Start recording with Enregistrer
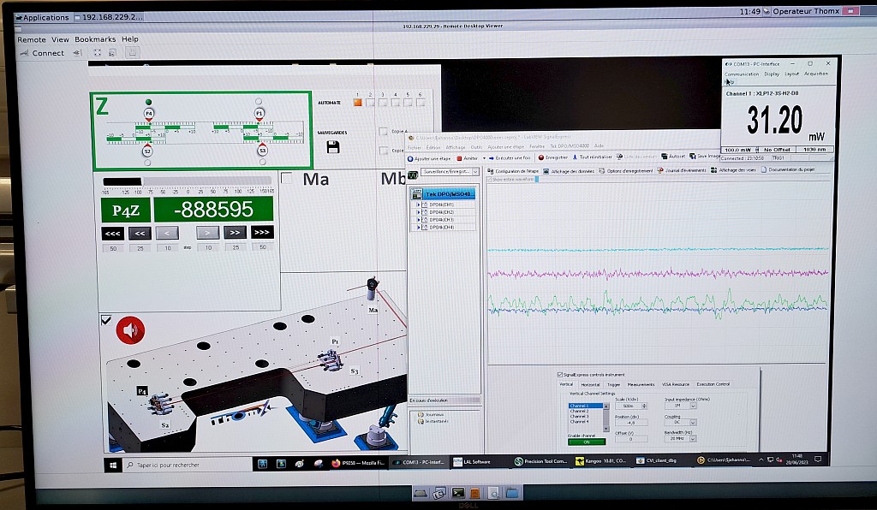The width and height of the screenshot is (877, 510). coord(541,157)
